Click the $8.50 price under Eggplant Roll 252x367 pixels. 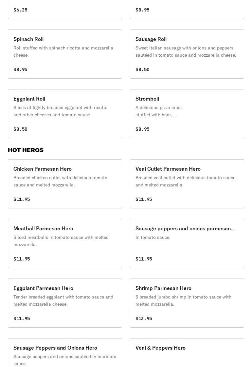click(20, 129)
